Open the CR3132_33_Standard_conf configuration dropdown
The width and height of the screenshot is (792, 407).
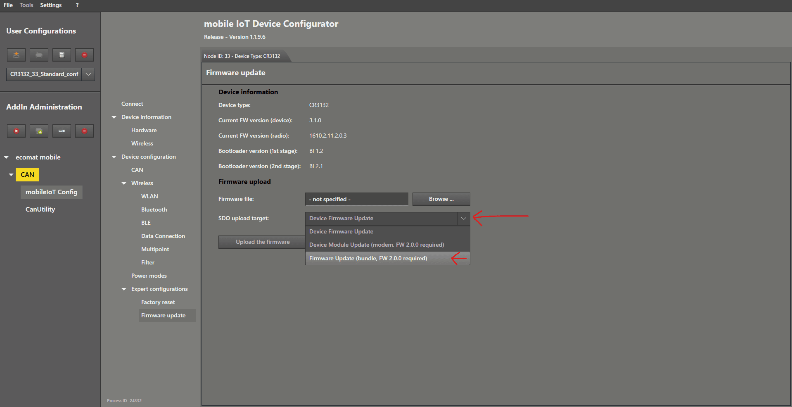point(88,74)
